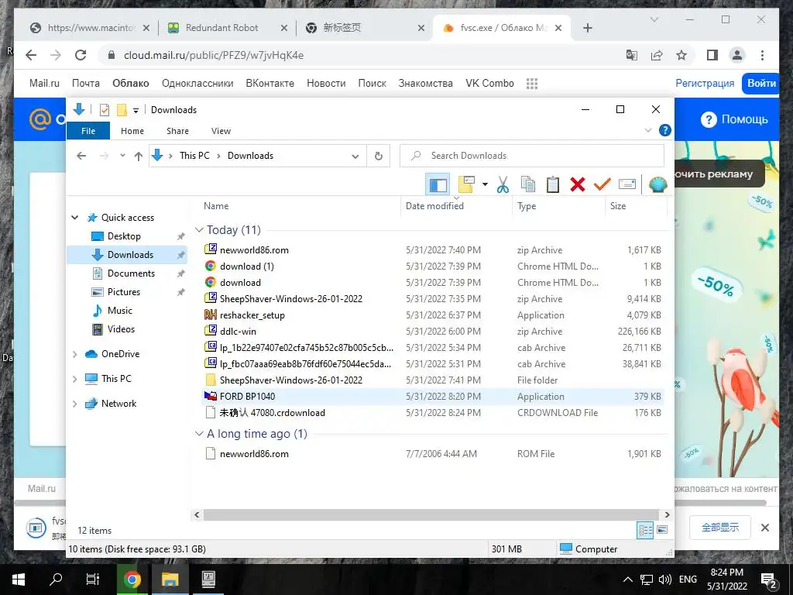Sort files by Name column header

coord(217,206)
